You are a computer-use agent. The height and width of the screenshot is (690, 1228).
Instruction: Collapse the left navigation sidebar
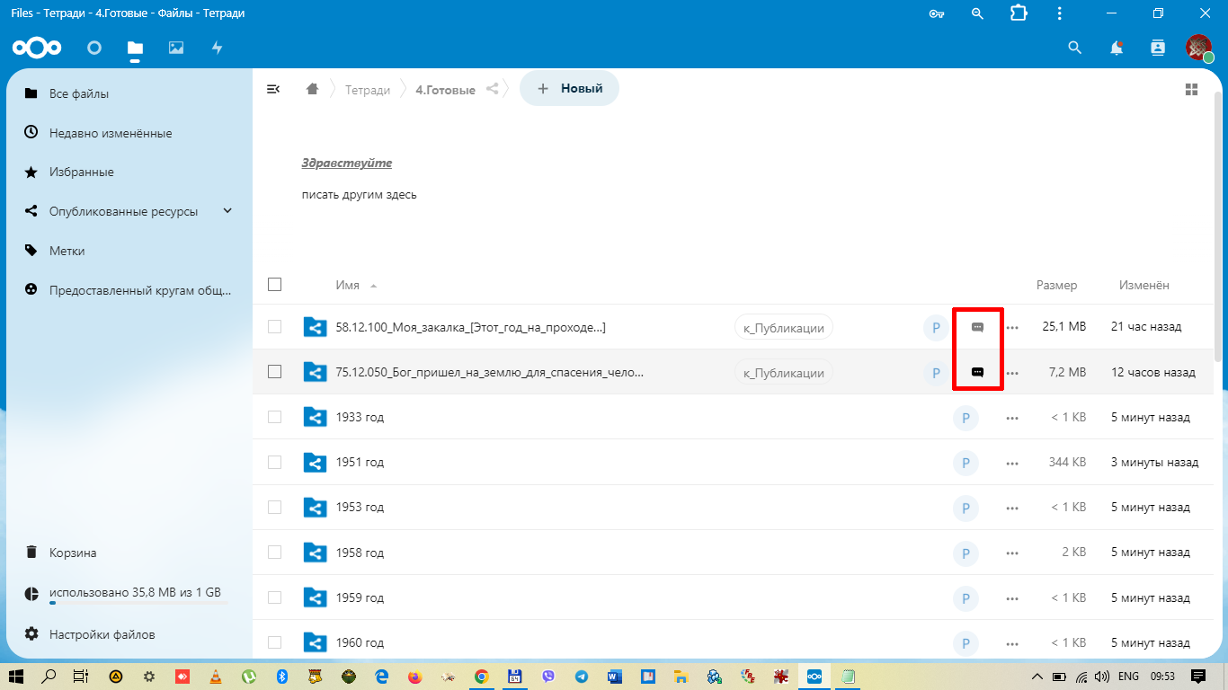click(273, 89)
